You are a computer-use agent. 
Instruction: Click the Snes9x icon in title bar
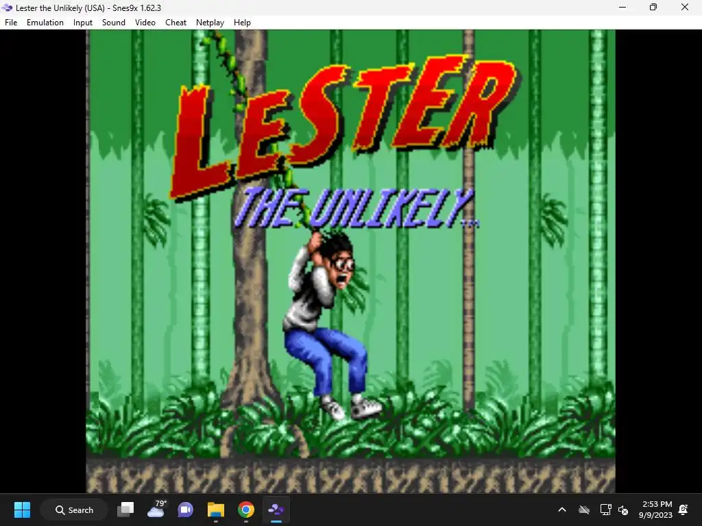coord(7,8)
